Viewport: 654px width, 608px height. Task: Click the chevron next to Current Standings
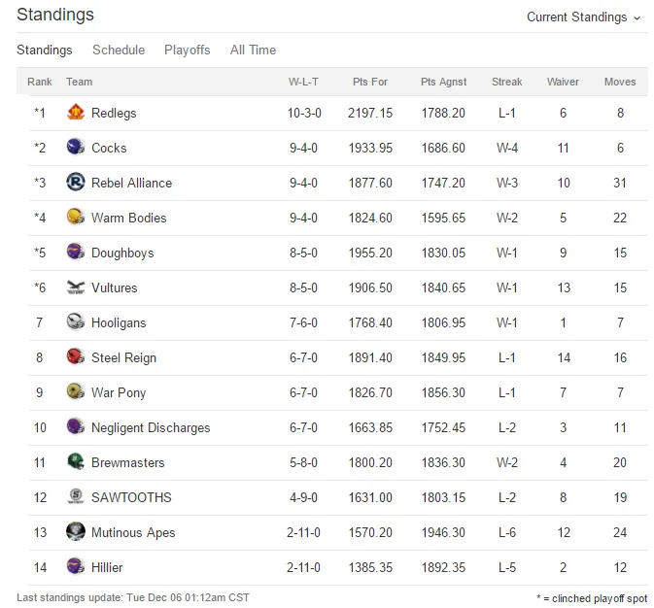(637, 17)
